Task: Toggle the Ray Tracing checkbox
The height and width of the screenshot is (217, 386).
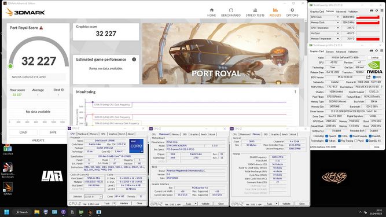Action: click(x=340, y=141)
